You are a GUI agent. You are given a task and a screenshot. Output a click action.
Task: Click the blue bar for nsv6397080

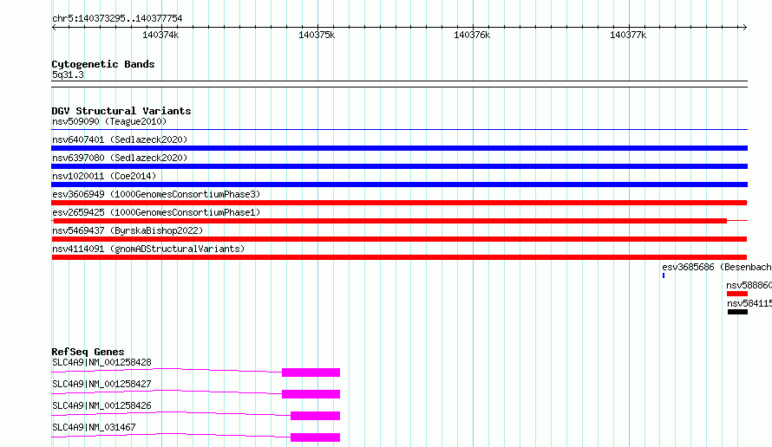pyautogui.click(x=399, y=166)
